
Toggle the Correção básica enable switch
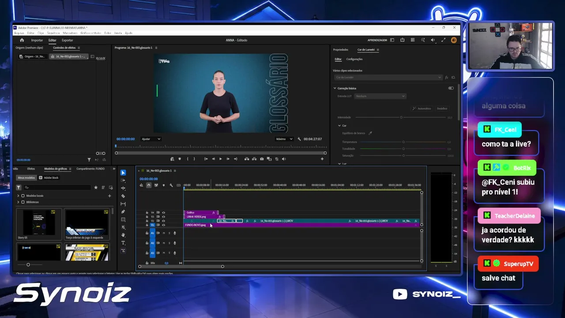451,88
